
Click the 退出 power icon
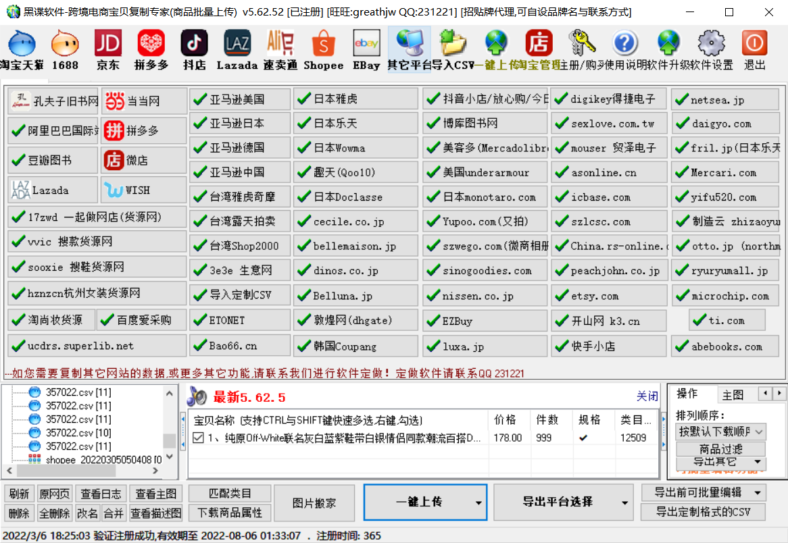tap(754, 49)
